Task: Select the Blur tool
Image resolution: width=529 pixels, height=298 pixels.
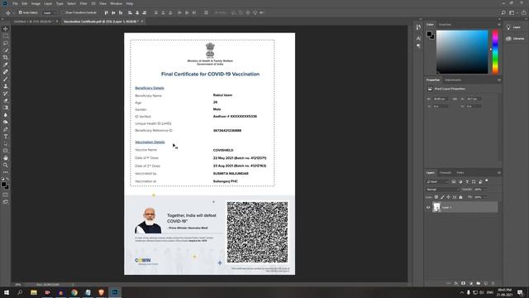Action: (x=6, y=115)
